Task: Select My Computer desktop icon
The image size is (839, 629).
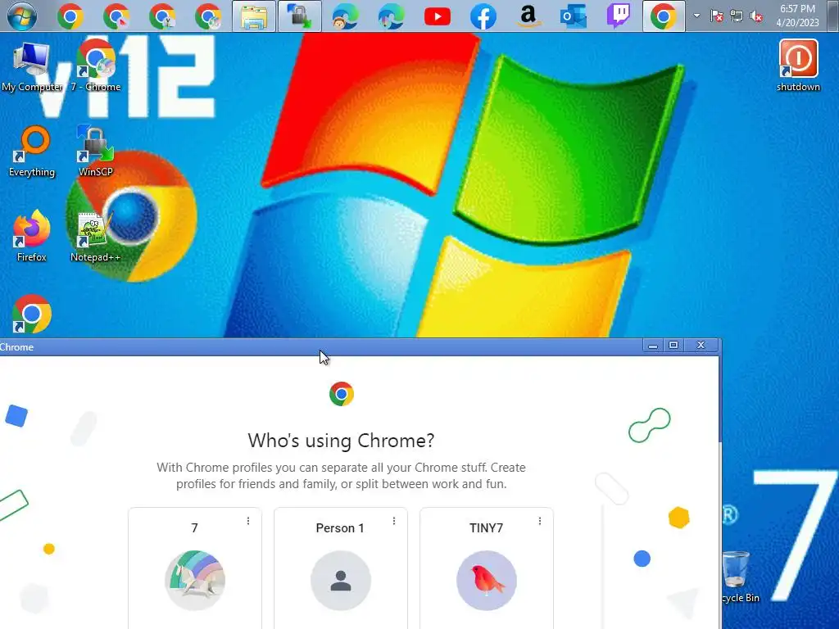Action: (x=32, y=67)
